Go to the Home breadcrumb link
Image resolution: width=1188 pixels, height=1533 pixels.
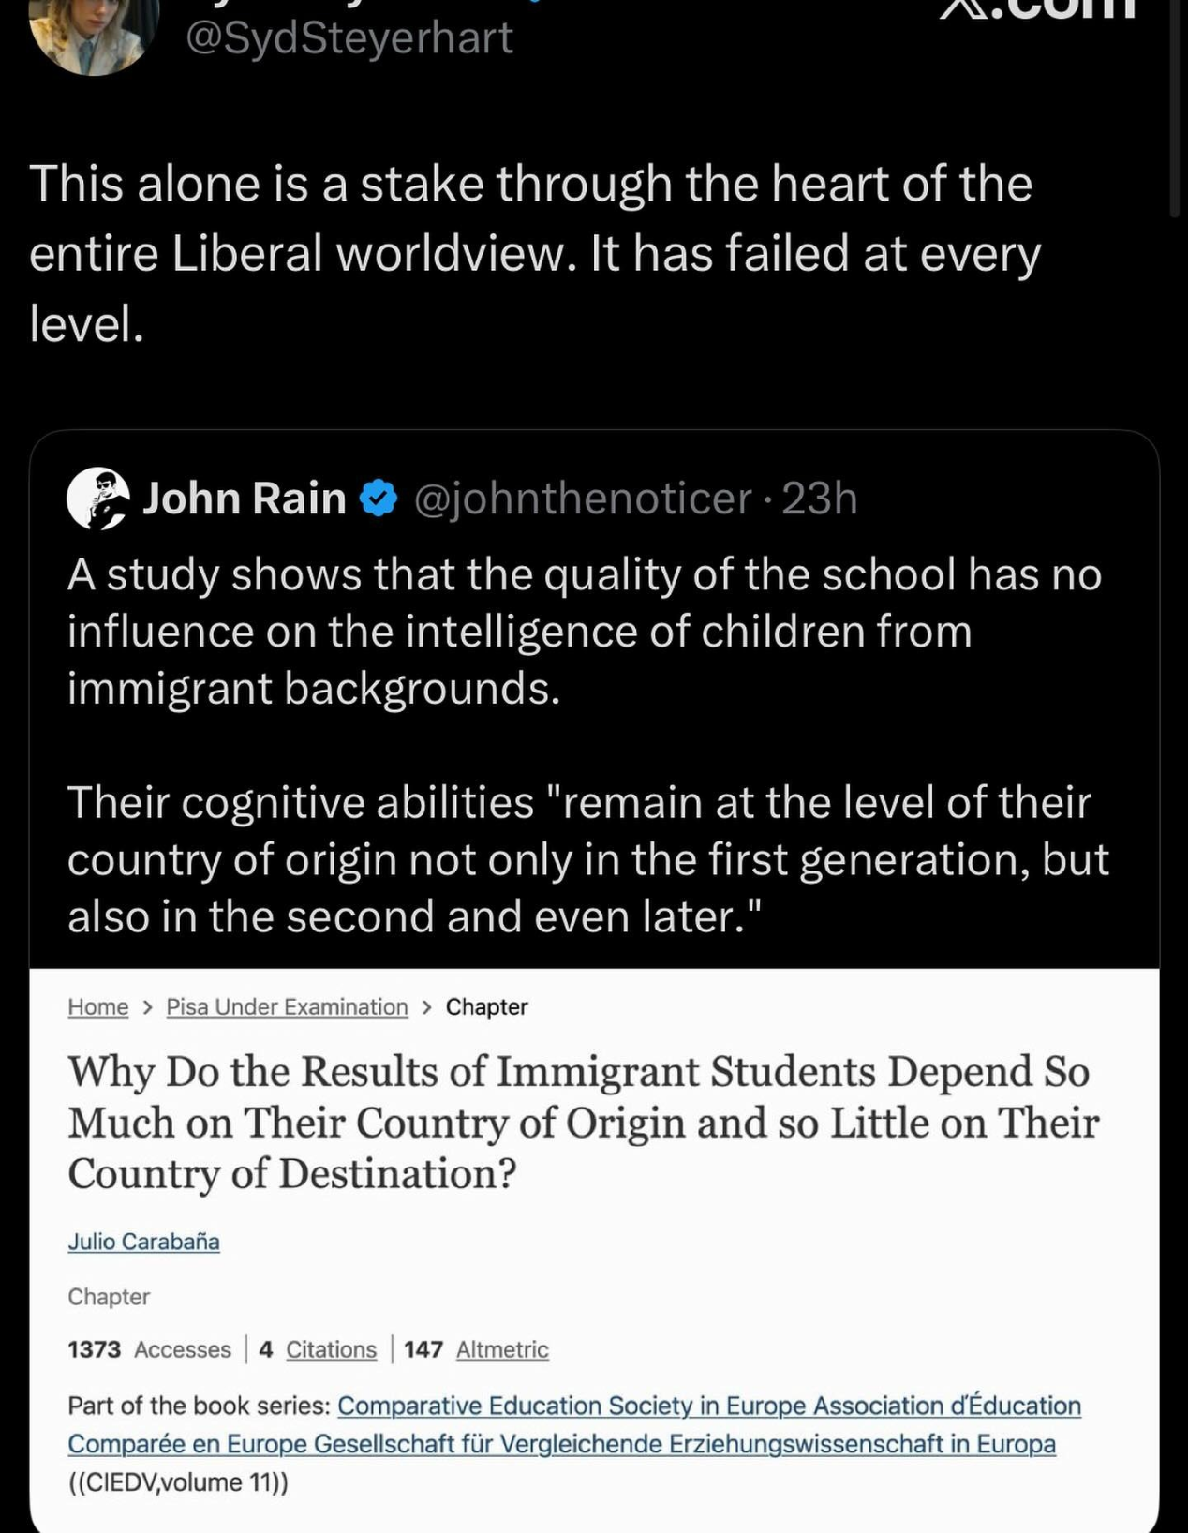97,1007
